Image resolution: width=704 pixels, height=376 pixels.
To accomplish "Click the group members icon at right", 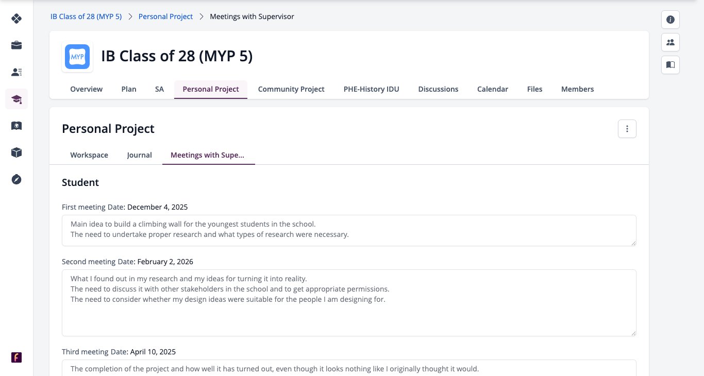I will point(671,42).
